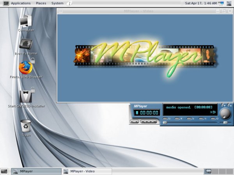Skip to next track in MPlayer

(x=155, y=122)
